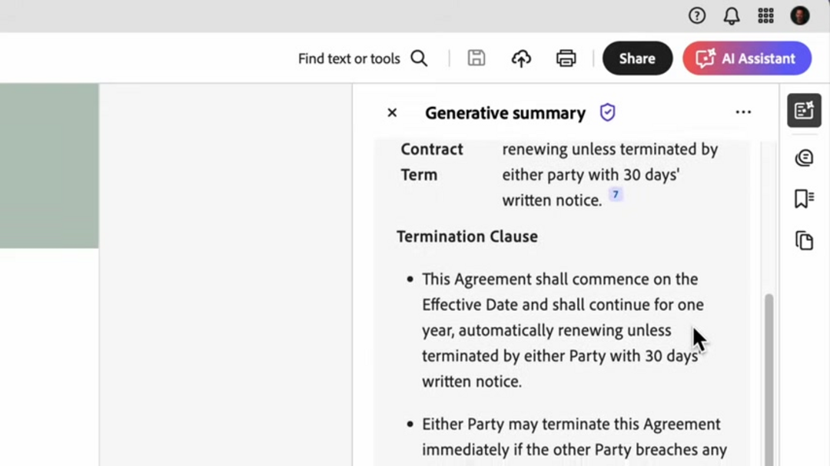The height and width of the screenshot is (466, 830).
Task: Click the citation 7 reference badge
Action: (615, 195)
